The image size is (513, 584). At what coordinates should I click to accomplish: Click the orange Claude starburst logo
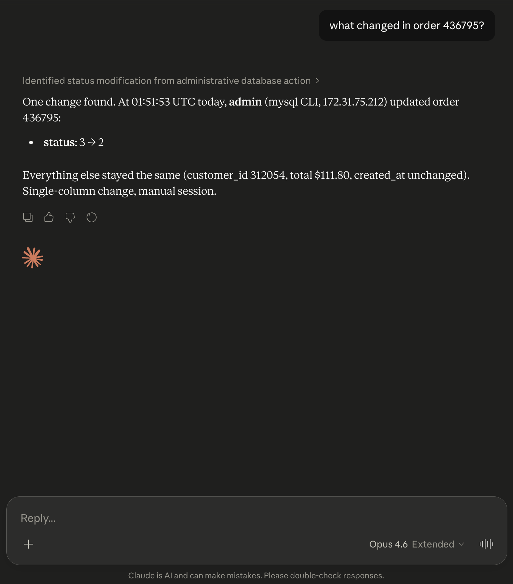click(33, 258)
